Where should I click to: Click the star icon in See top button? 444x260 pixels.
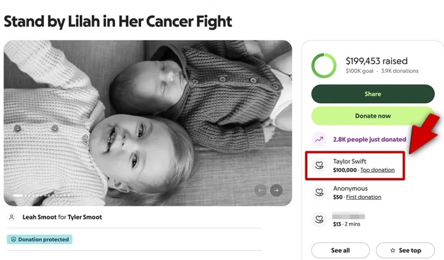393,250
